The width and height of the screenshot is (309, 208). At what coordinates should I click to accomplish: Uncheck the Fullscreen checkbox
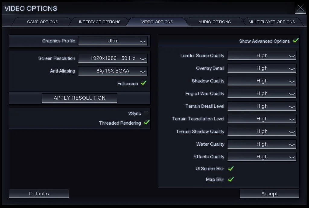tap(144, 83)
